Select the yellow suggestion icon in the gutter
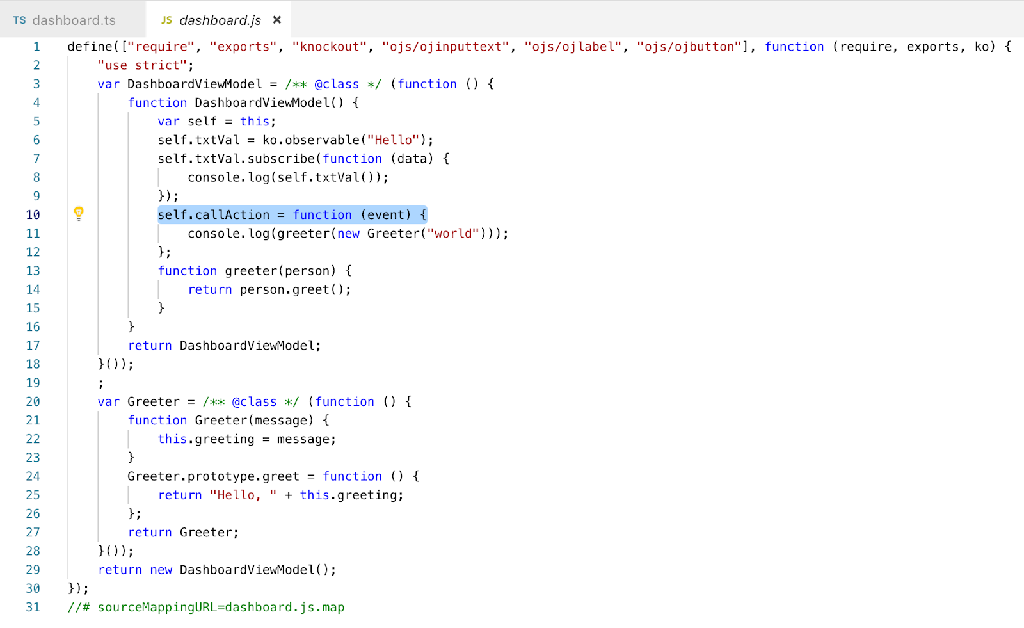 79,214
